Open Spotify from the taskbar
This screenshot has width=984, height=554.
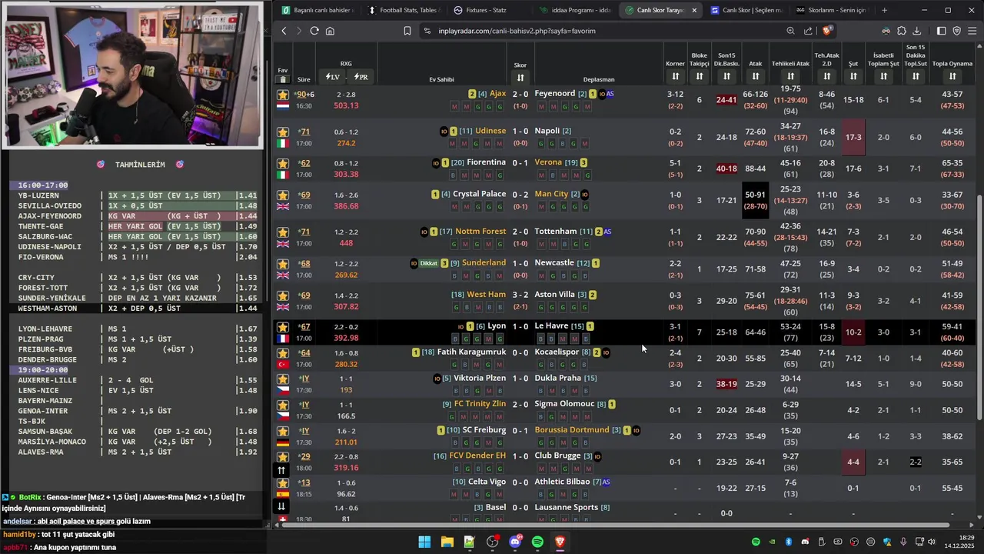pos(537,542)
